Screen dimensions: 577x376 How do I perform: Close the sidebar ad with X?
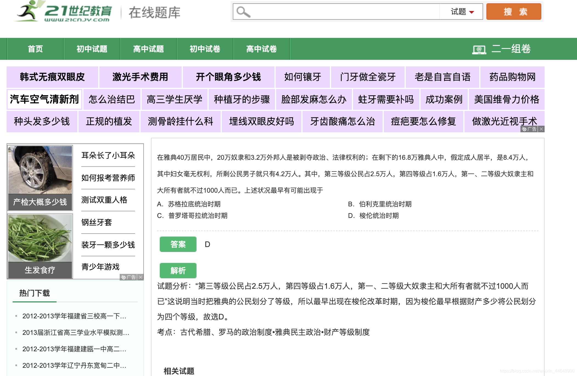(x=141, y=277)
